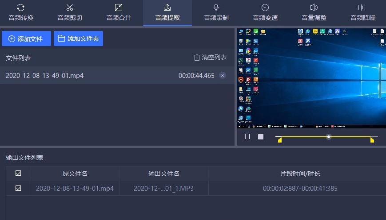Viewport: 386px width, 220px height.
Task: Go to 音频录制 tab
Action: click(216, 12)
